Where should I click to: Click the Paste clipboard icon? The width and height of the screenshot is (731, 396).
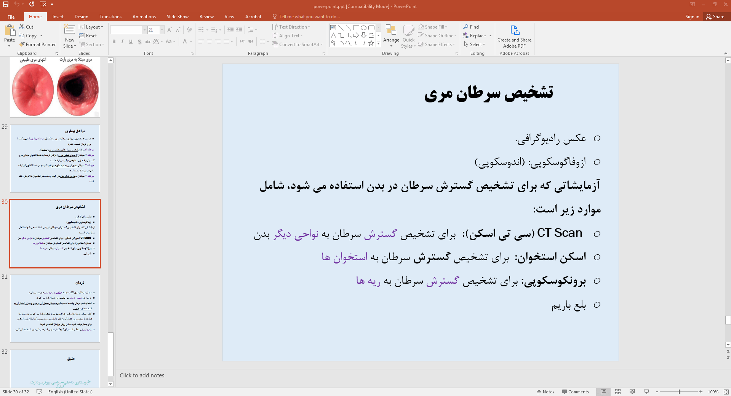[10, 30]
